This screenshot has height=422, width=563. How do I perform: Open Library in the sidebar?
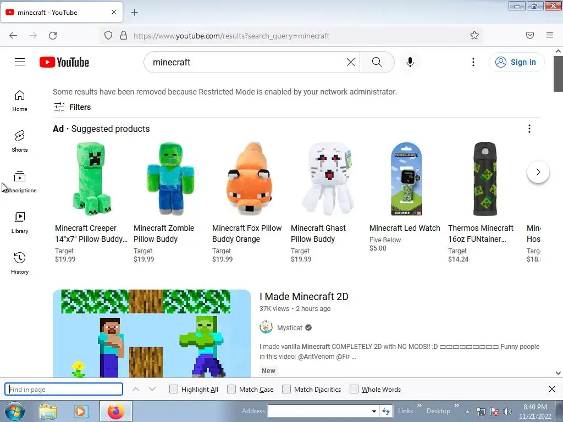coord(20,223)
